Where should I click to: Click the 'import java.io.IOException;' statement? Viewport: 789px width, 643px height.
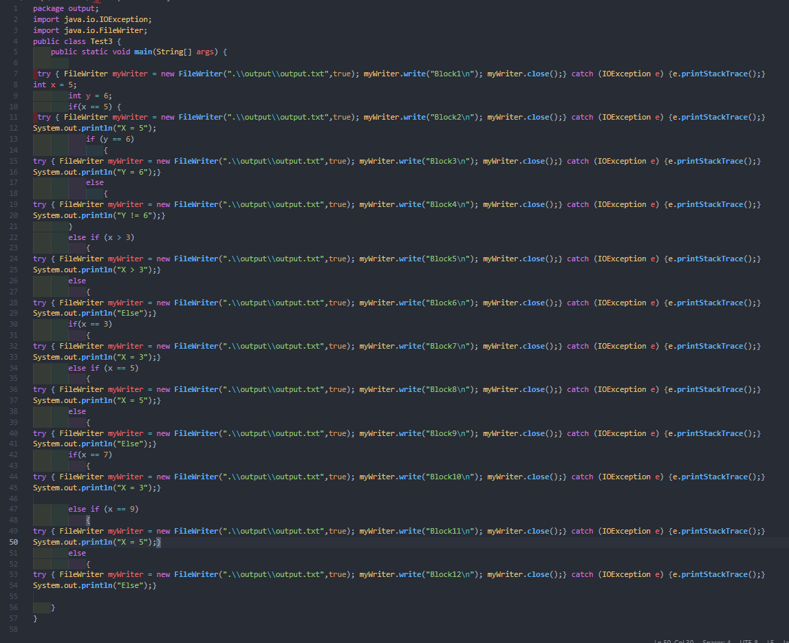pyautogui.click(x=92, y=19)
